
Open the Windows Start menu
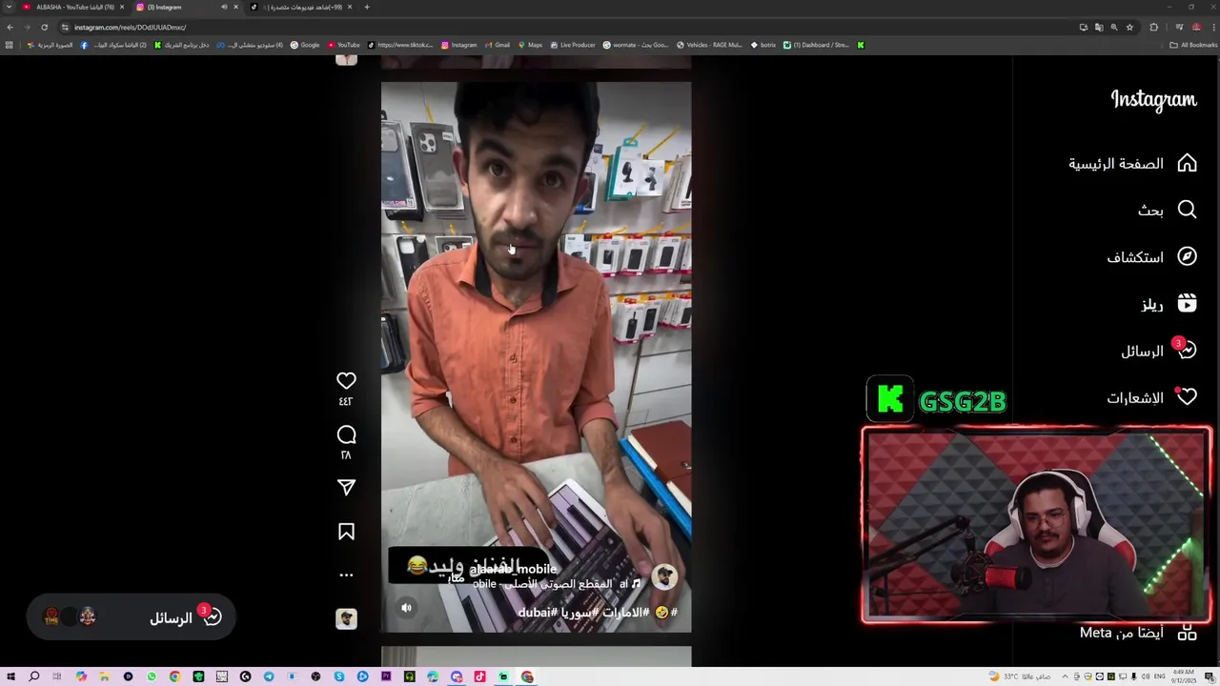point(10,676)
